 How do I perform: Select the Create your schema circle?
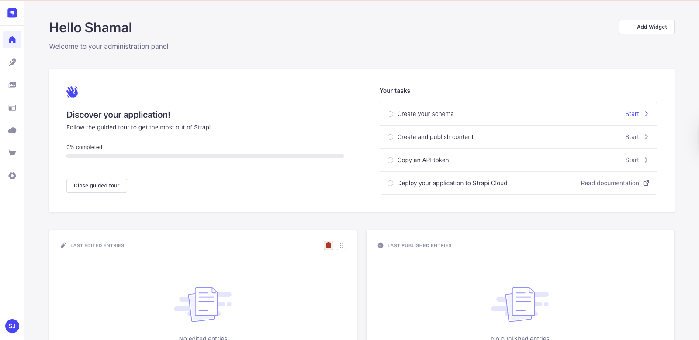[x=391, y=114]
